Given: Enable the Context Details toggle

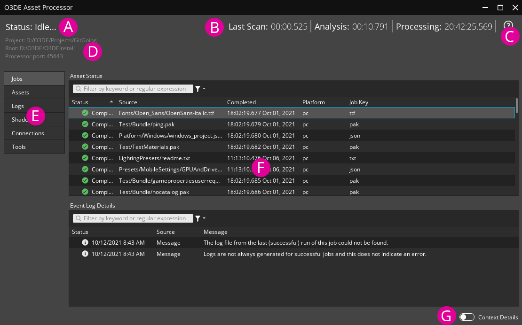Looking at the screenshot, I should [x=467, y=317].
